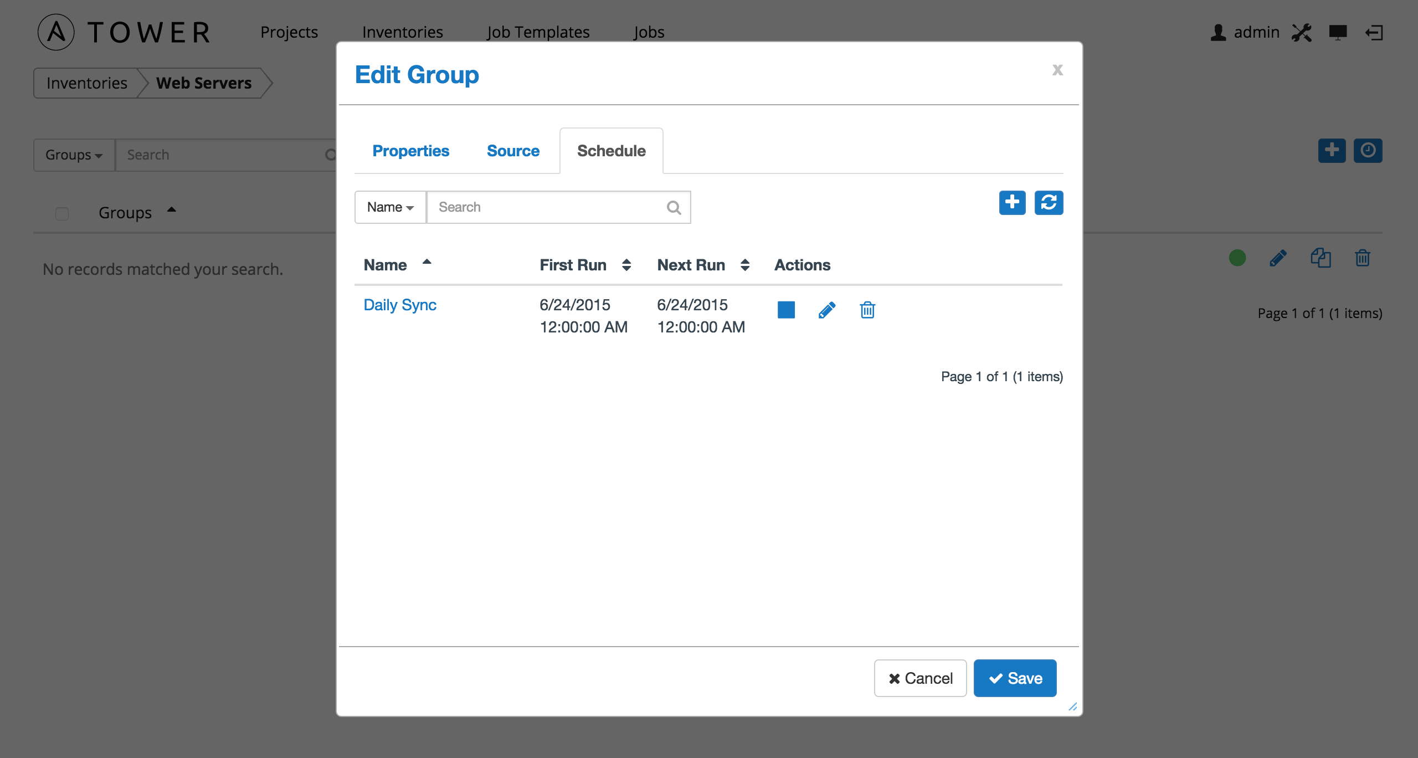
Task: Sort schedules by First Run column
Action: tap(585, 265)
